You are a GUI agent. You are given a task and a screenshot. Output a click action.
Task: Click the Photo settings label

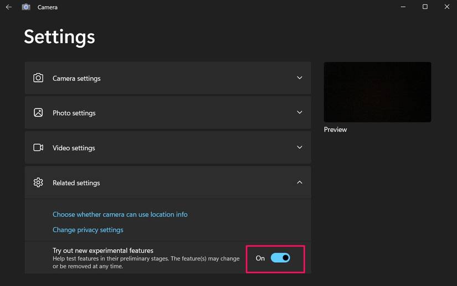click(74, 113)
